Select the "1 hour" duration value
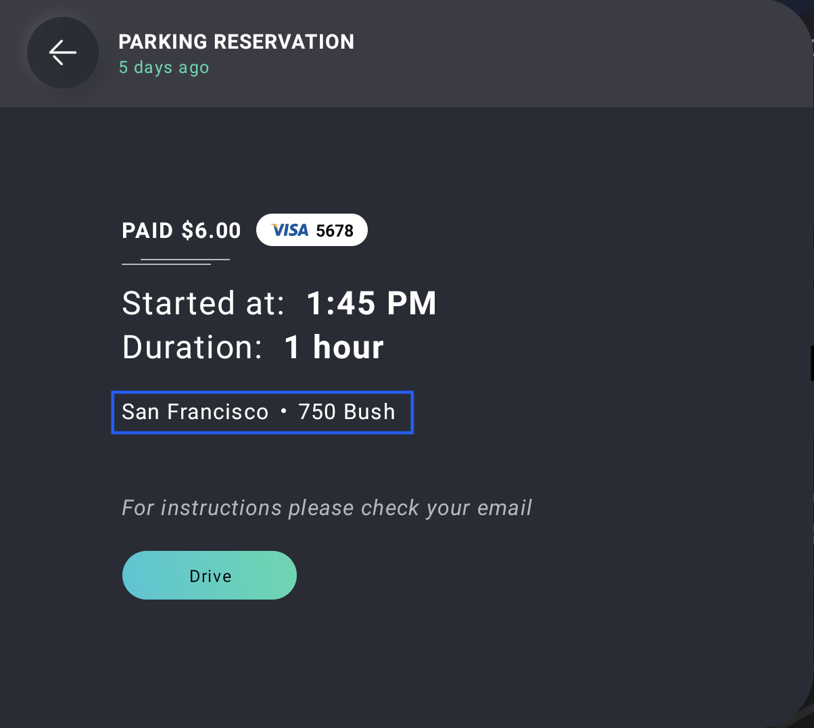This screenshot has height=728, width=814. (334, 347)
